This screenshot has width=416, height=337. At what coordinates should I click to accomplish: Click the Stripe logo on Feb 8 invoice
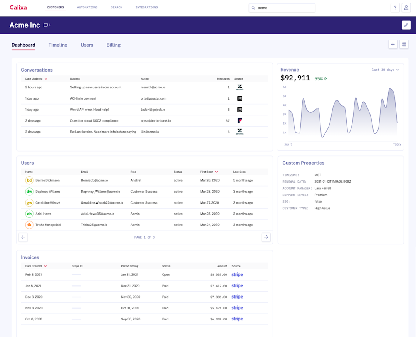pos(237,275)
